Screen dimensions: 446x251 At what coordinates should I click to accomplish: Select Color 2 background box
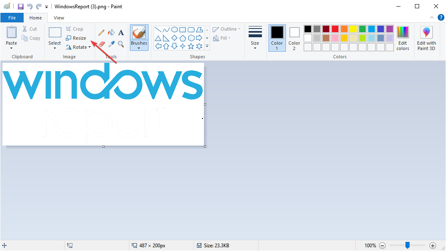coord(295,38)
